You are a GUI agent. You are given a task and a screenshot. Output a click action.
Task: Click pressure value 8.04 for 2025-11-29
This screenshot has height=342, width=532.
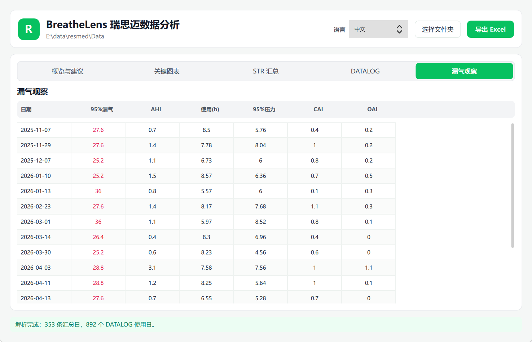point(260,145)
